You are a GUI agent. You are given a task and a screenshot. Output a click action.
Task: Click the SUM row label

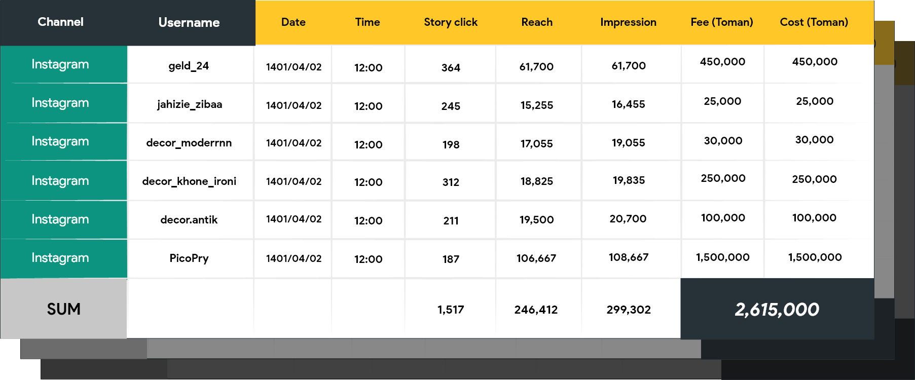[63, 309]
